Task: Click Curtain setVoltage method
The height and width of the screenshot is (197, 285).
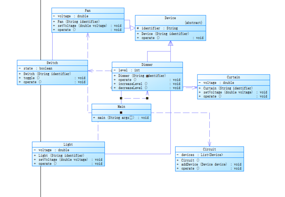Action: 233,92
